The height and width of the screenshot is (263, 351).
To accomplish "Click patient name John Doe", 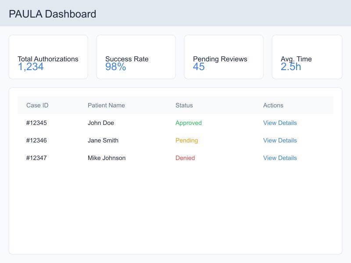I will tap(101, 123).
